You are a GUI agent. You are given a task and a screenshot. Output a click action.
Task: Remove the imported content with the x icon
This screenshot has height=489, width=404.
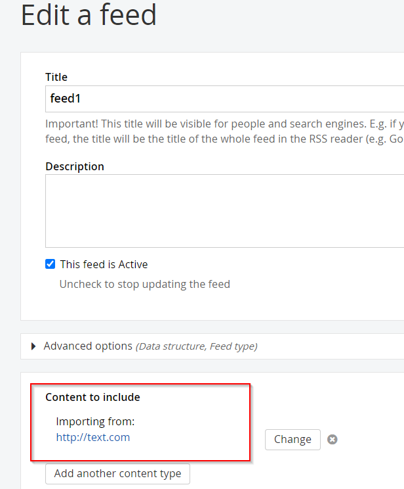point(332,440)
